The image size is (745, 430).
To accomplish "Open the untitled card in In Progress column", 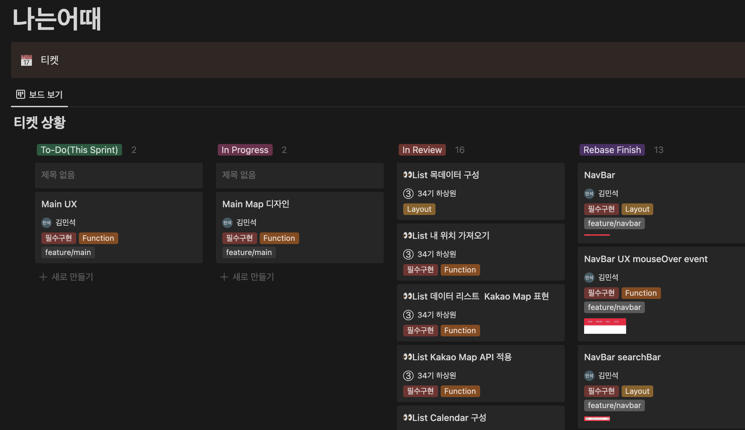I will (x=300, y=175).
